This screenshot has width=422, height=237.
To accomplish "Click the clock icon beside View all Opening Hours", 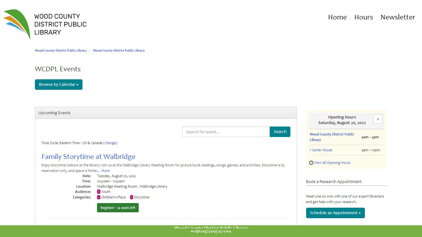I will [x=311, y=163].
